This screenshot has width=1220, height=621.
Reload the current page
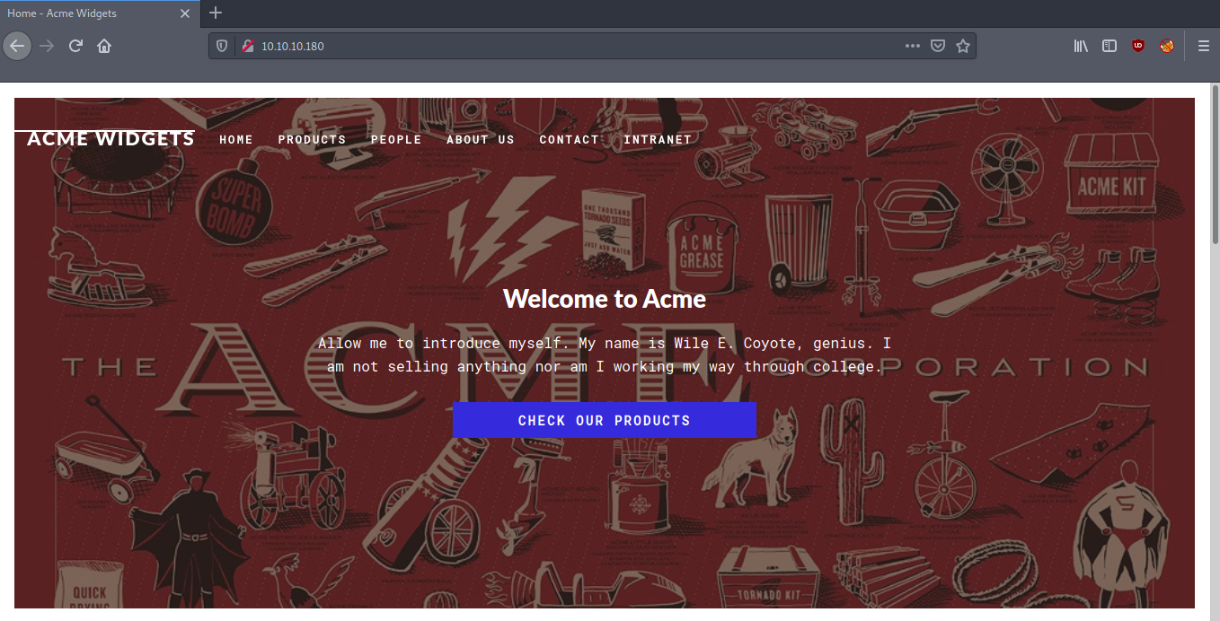point(75,46)
